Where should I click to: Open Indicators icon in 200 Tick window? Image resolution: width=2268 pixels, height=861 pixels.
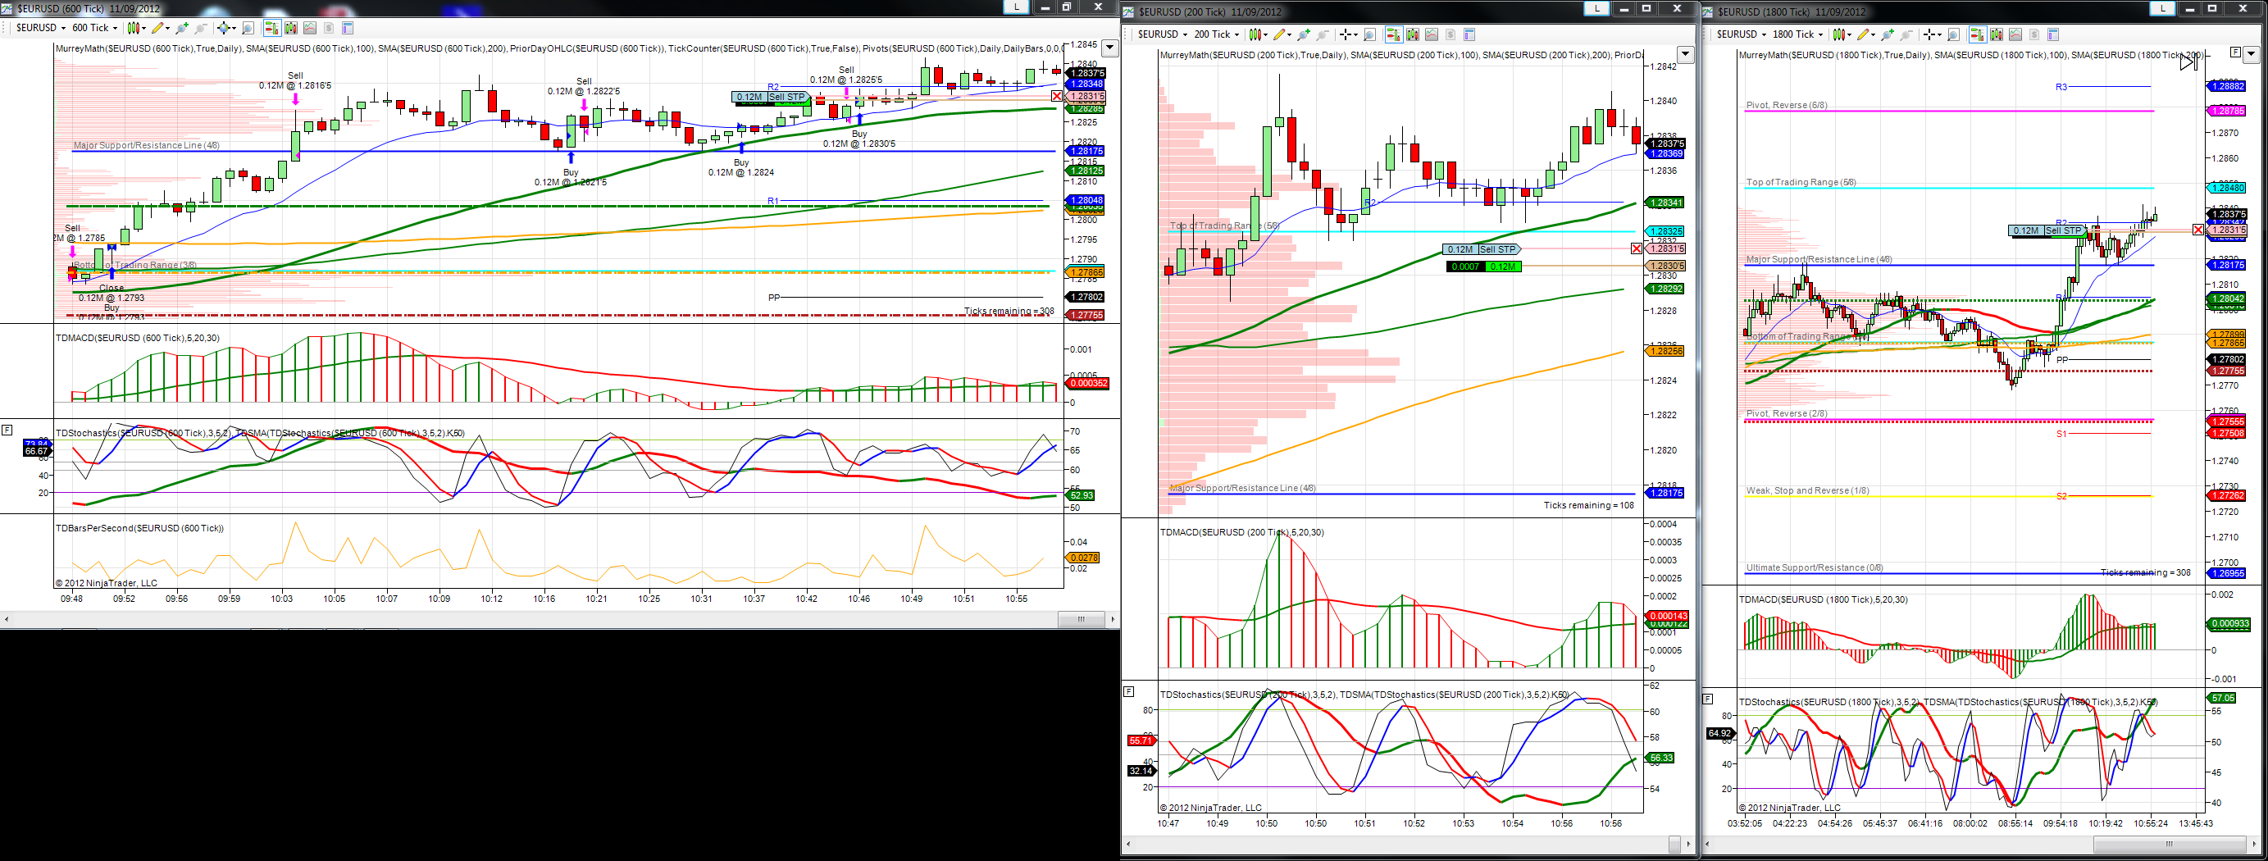tap(1432, 35)
